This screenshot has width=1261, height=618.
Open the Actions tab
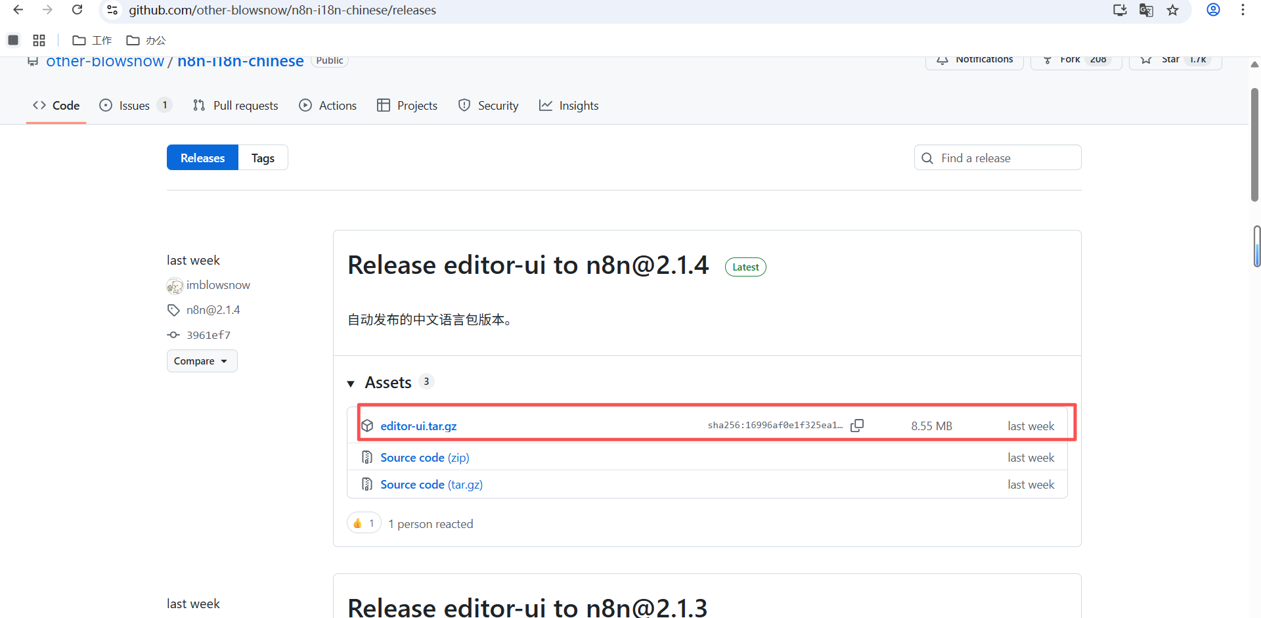pos(328,106)
